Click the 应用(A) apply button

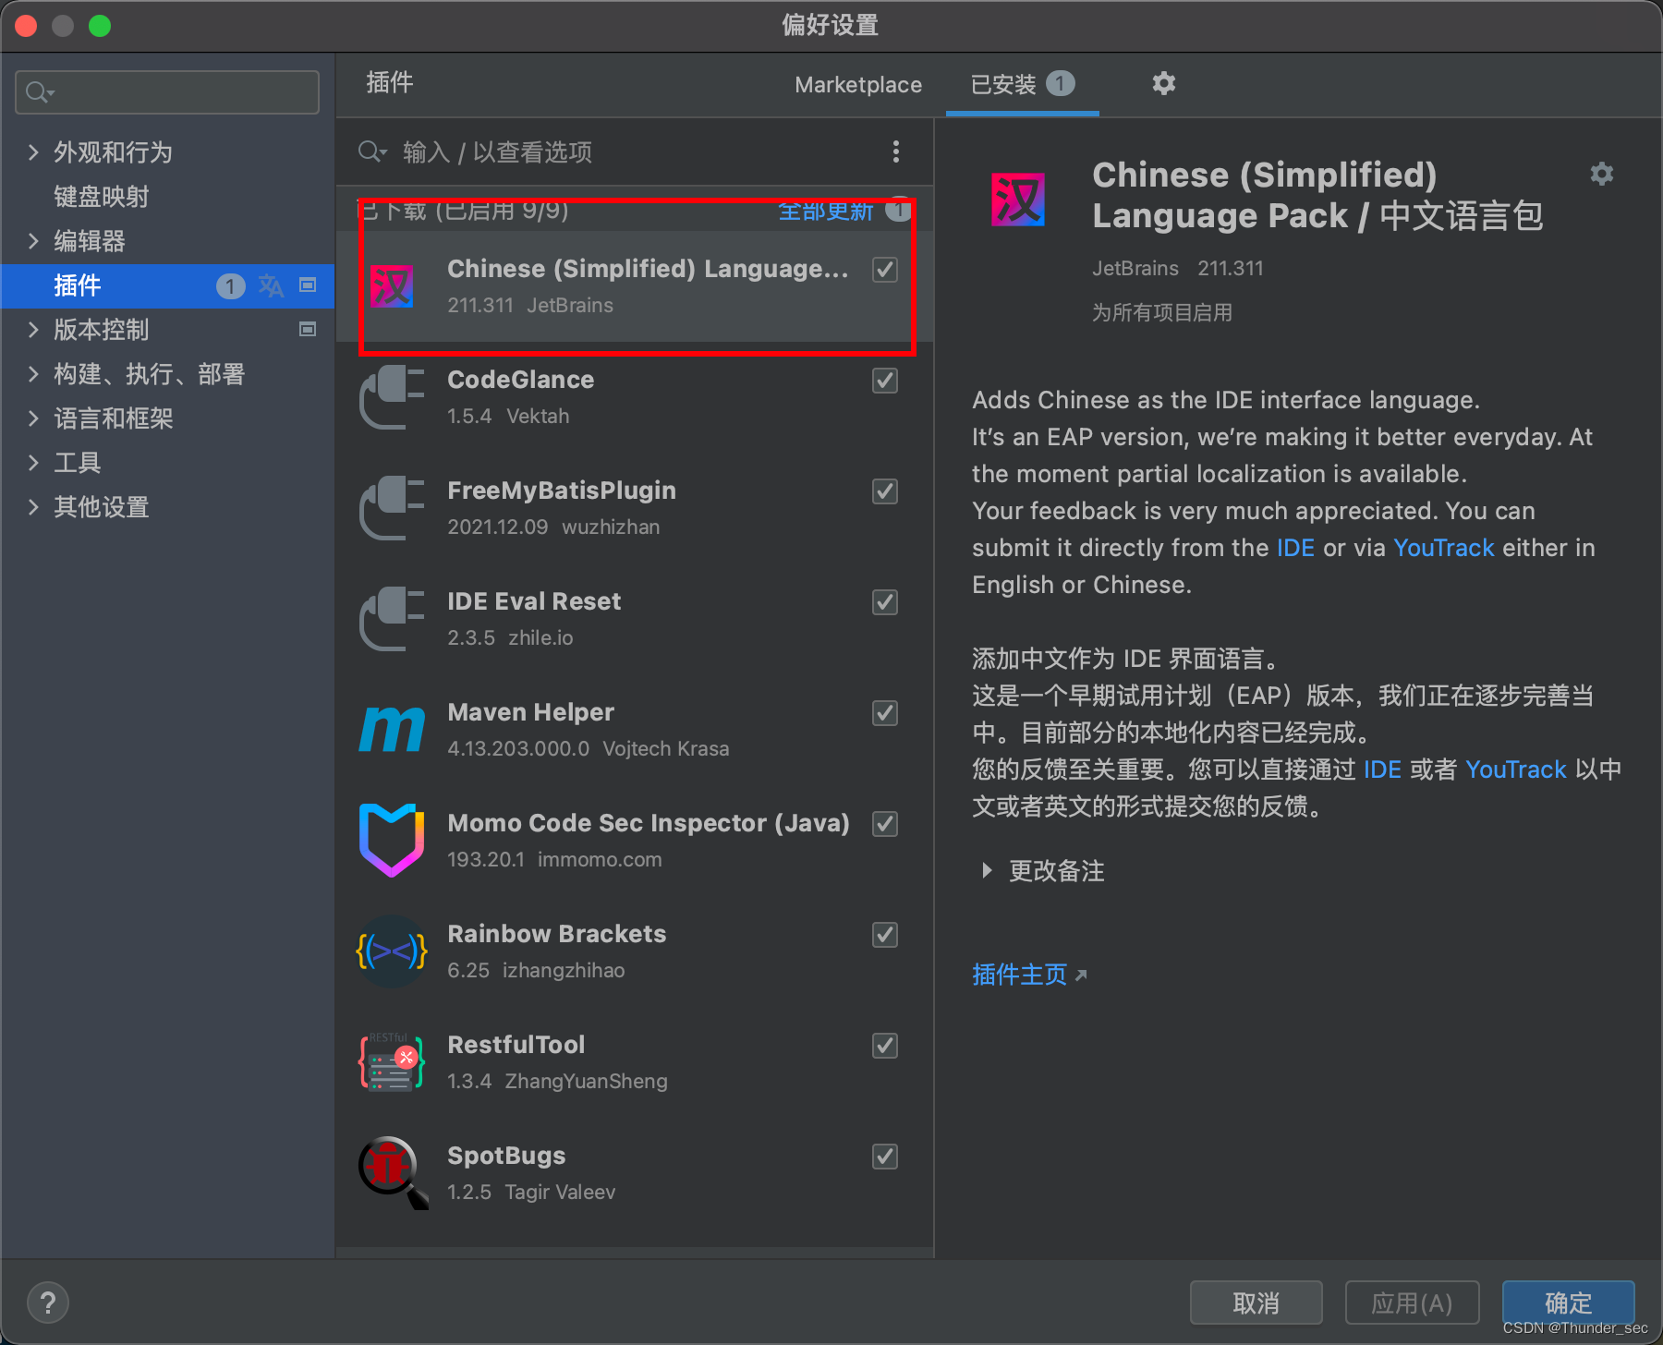coord(1412,1303)
